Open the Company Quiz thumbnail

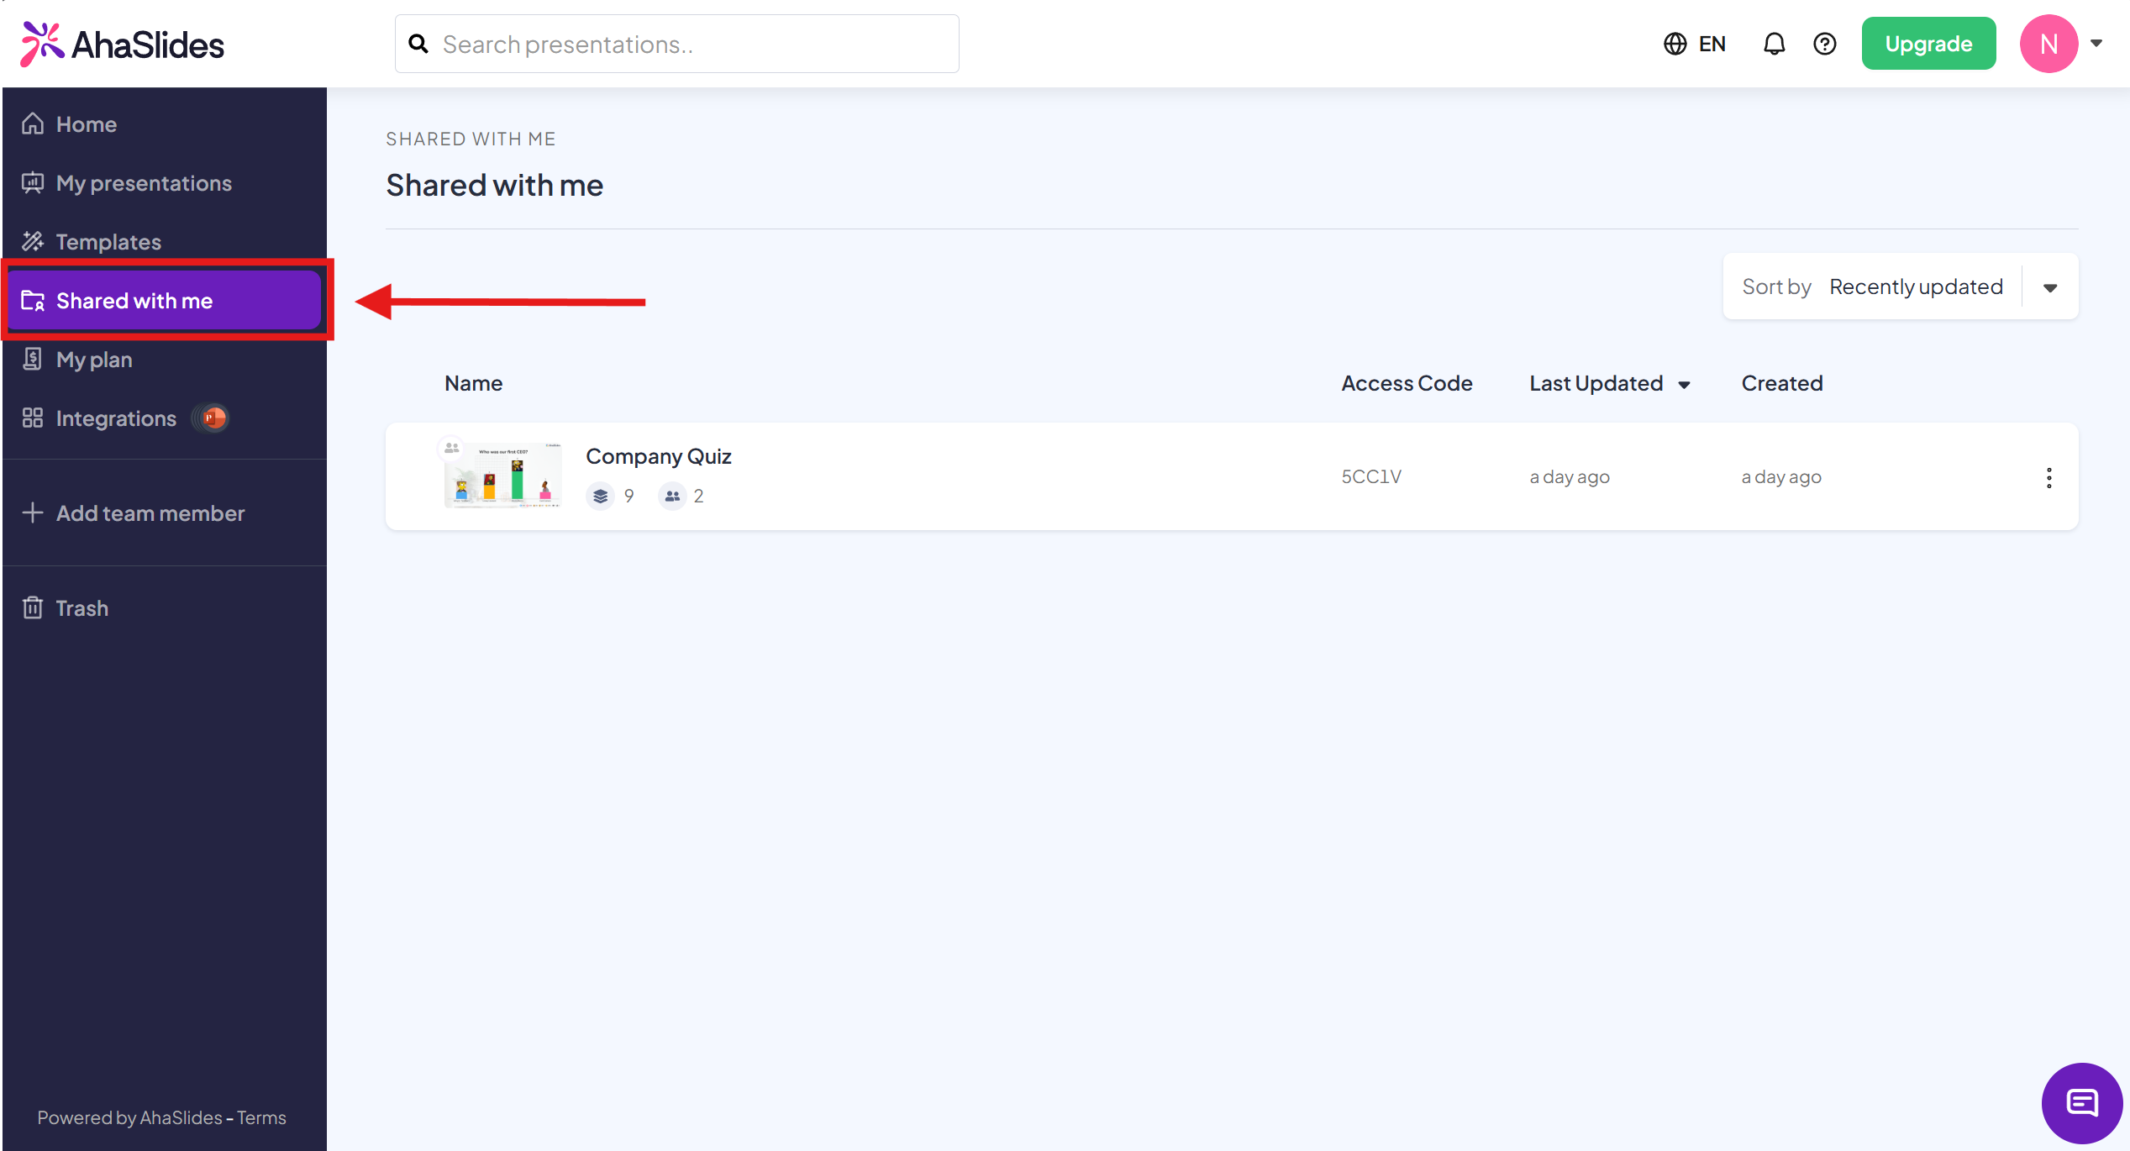pos(502,476)
